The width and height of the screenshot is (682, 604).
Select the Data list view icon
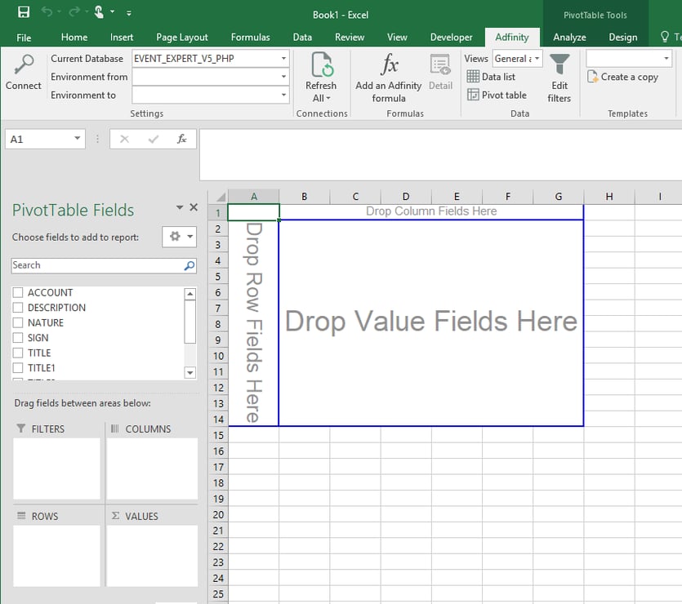(474, 77)
